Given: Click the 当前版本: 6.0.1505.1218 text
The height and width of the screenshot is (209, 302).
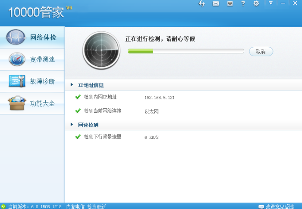Looking at the screenshot, I should [35, 206].
